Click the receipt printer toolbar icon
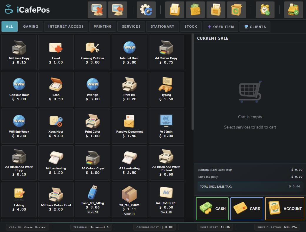The width and height of the screenshot is (306, 232). tap(216, 10)
